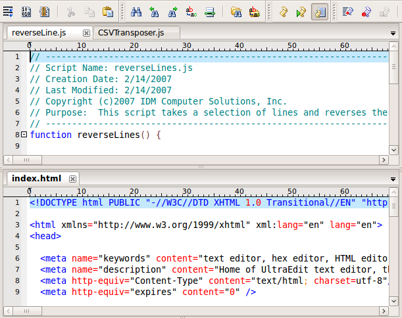
Task: Click the meta http-equiv="Content-Type" line
Action: tap(214, 281)
